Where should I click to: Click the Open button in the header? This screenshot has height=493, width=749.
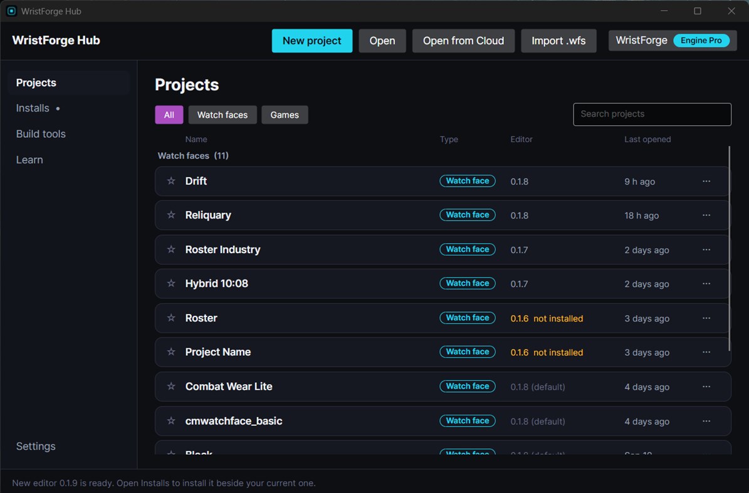[382, 41]
